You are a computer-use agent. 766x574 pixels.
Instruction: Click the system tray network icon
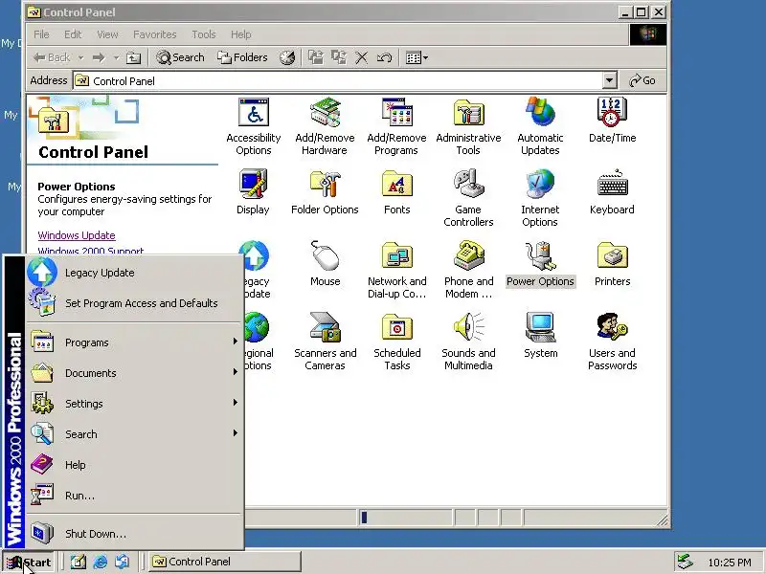point(685,563)
